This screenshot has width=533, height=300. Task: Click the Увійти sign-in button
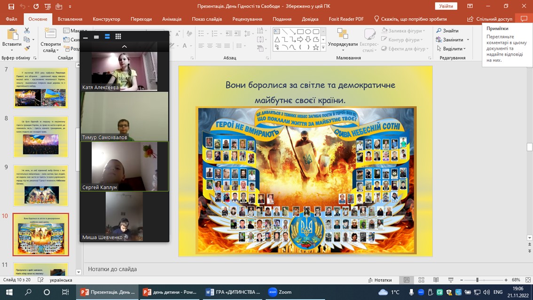click(446, 6)
